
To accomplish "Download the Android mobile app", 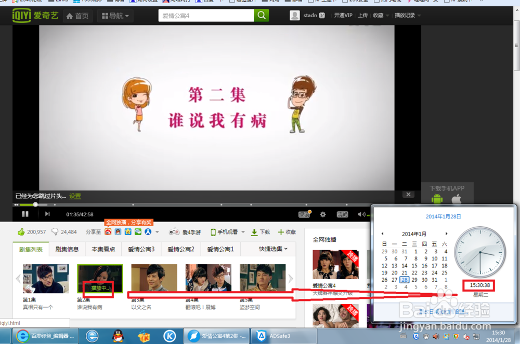I will point(437,199).
